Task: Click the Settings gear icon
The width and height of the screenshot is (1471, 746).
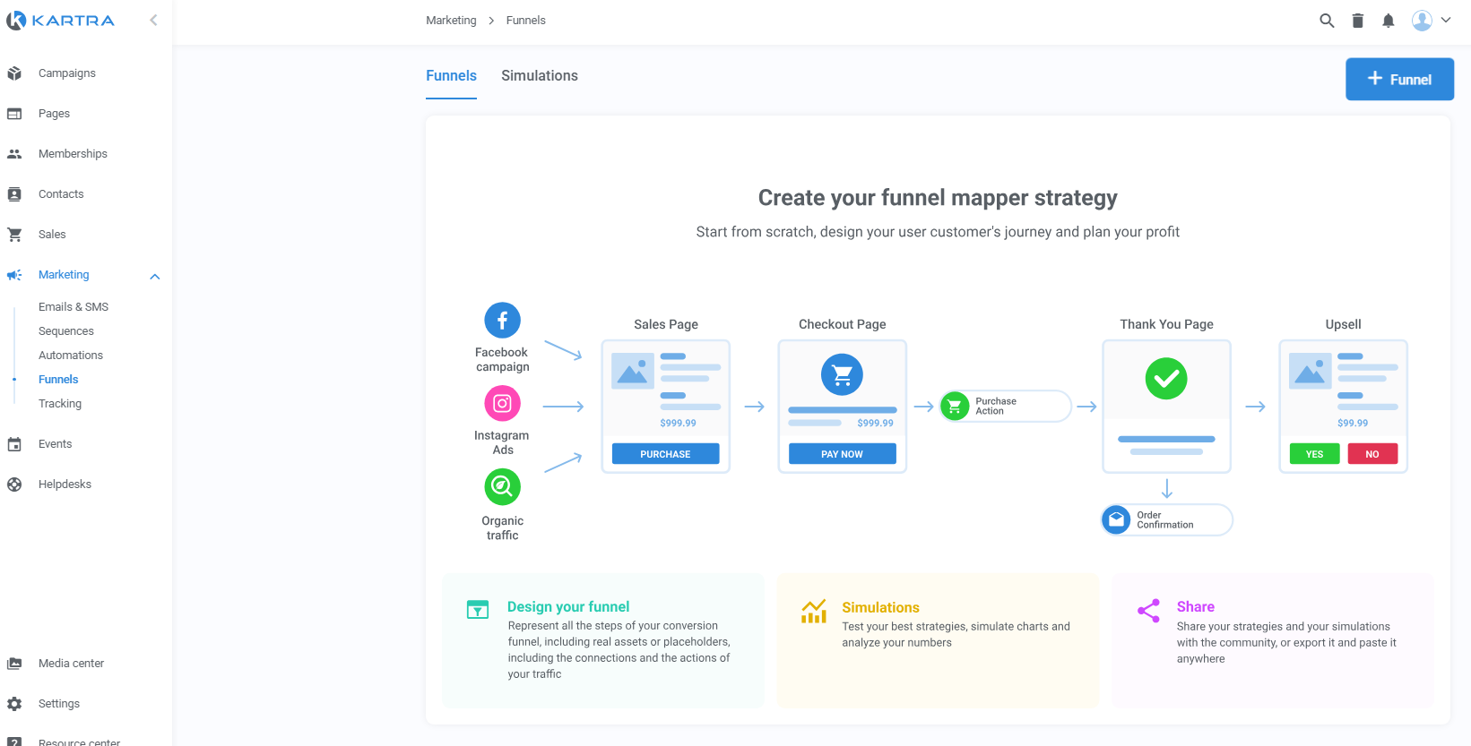Action: pos(14,704)
